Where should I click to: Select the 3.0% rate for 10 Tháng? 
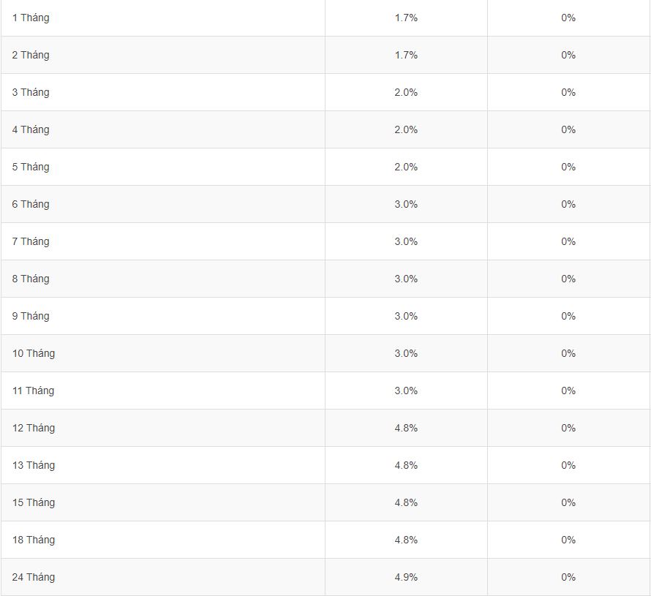(x=406, y=353)
